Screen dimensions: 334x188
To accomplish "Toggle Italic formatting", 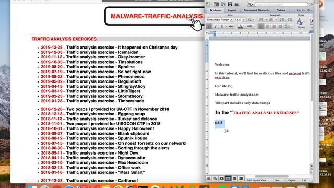I will pyautogui.click(x=216, y=27).
